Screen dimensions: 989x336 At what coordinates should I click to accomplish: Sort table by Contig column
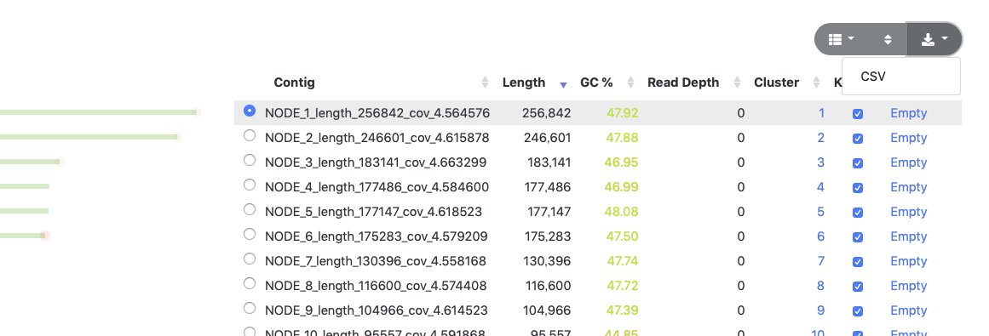[485, 82]
